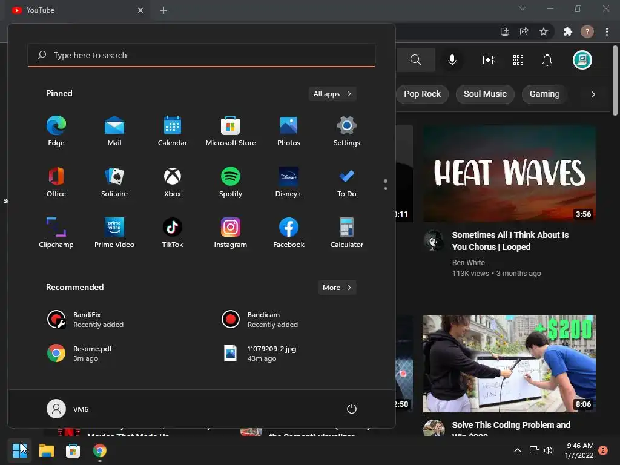Open the Edge pinned app
620x465 pixels.
pos(56,131)
